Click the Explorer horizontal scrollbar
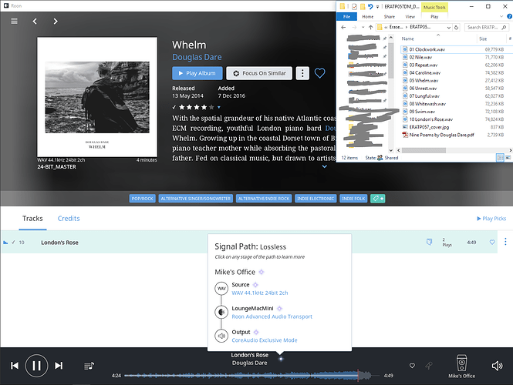Screen dimensions: 513x385 click(424, 150)
